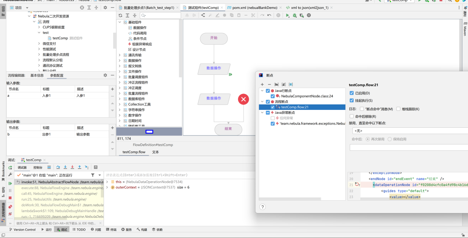This screenshot has height=238, width=468.
Task: Resume program with the green play icon
Action: 10,183
